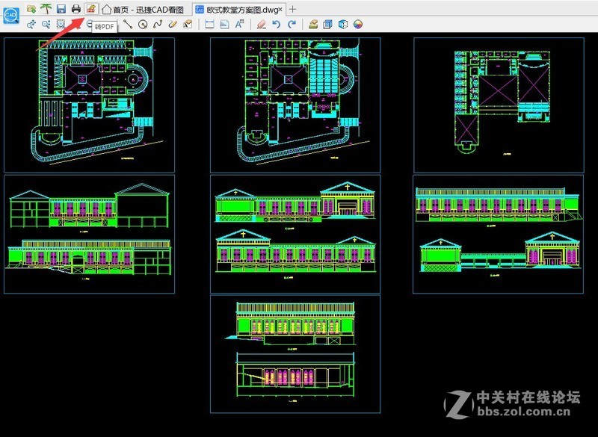Undo the last action
This screenshot has height=437, width=598.
(277, 25)
